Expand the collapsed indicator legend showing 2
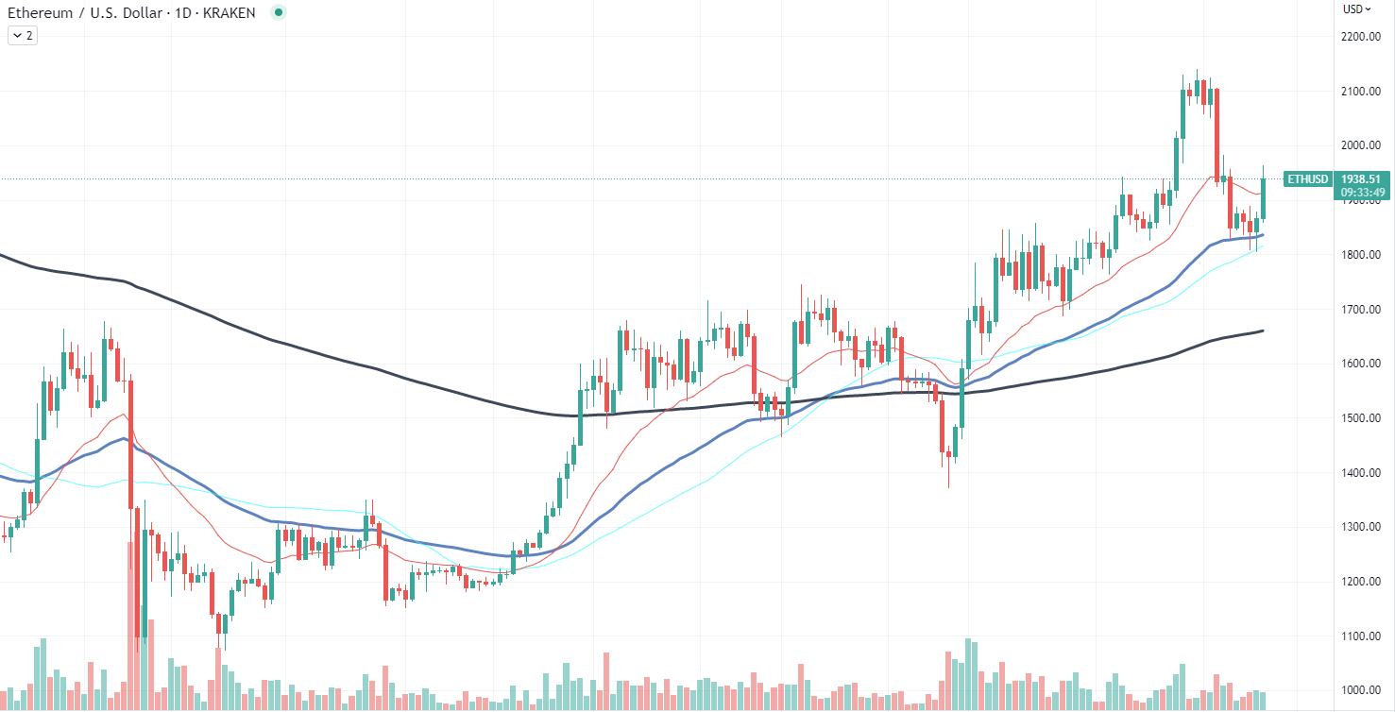The image size is (1395, 712). tap(22, 36)
